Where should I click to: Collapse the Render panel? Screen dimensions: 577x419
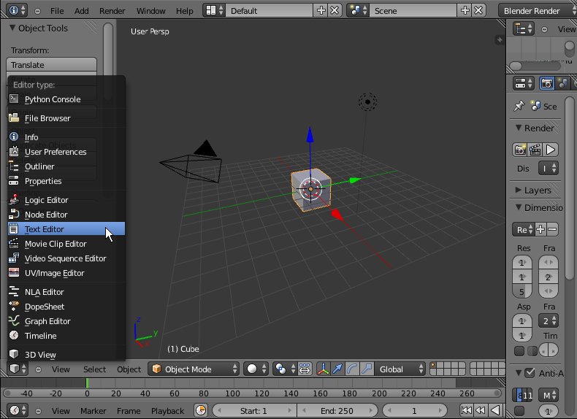point(519,128)
